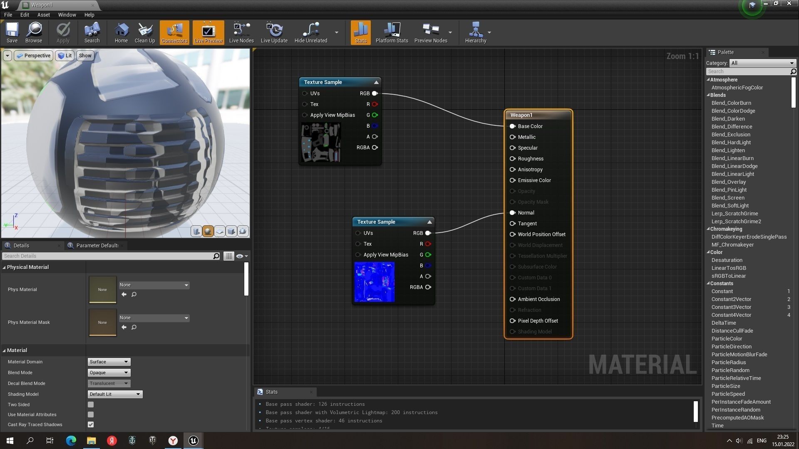Select sphere preview mesh icon in viewport
This screenshot has width=799, height=449.
pos(208,232)
